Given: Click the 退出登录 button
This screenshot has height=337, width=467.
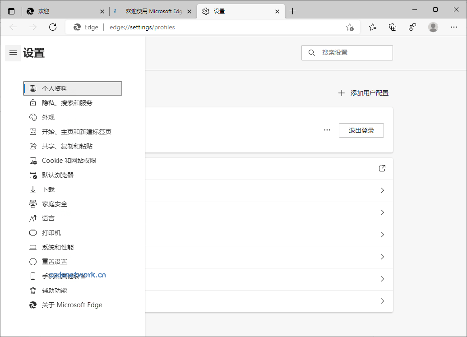Looking at the screenshot, I should point(361,130).
